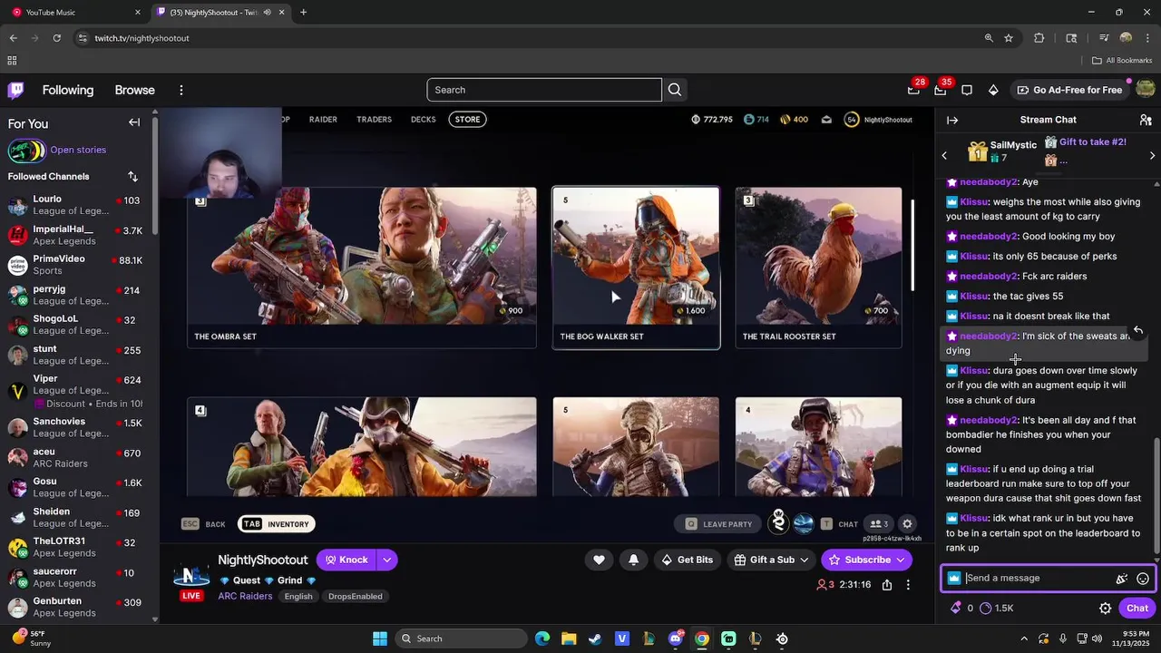Open Lourlo's channel in the sidebar
1161x653 pixels.
(x=76, y=205)
